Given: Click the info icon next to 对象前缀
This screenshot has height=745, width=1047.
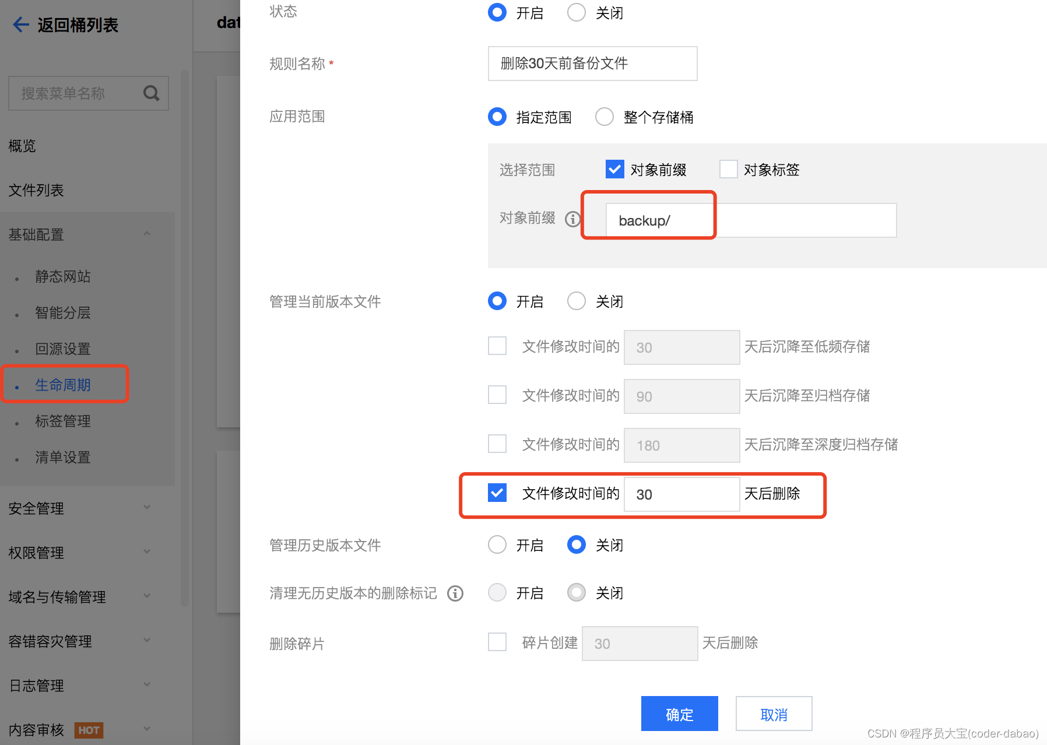Looking at the screenshot, I should (x=574, y=219).
